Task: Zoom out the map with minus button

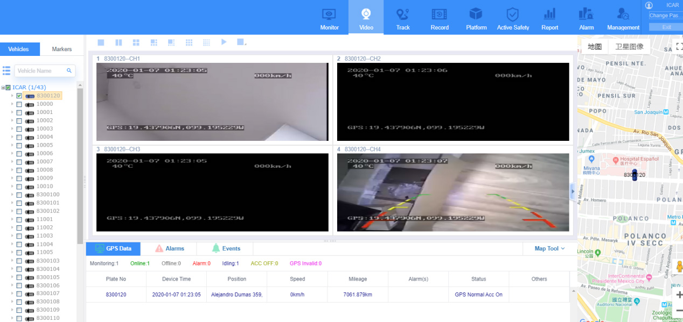Action: [679, 310]
